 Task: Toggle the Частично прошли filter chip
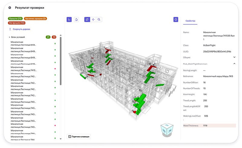pyautogui.click(x=35, y=18)
